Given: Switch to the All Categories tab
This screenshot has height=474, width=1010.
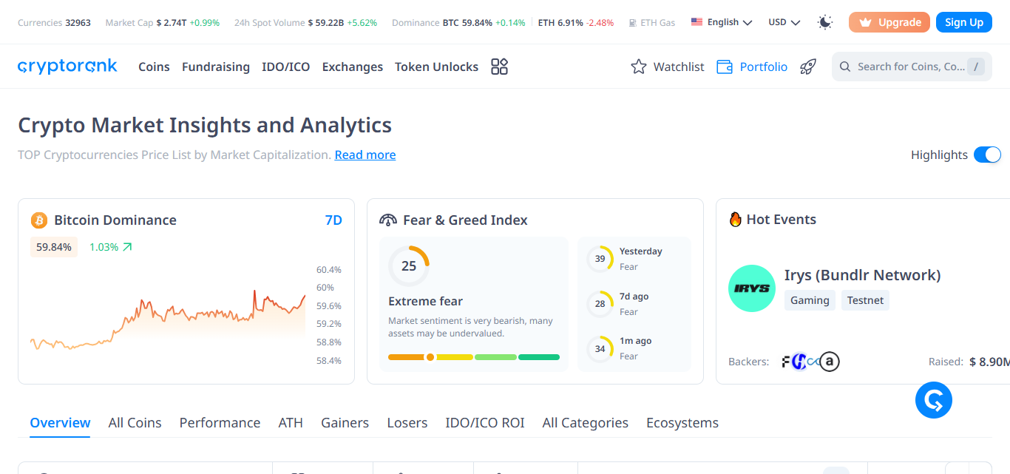Looking at the screenshot, I should (x=586, y=423).
